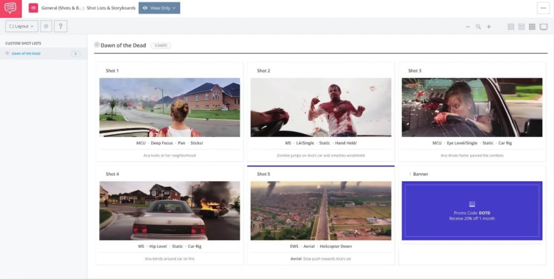Image resolution: width=554 pixels, height=279 pixels.
Task: Open the General (Shots & B.. breadcrumb
Action: tap(61, 8)
